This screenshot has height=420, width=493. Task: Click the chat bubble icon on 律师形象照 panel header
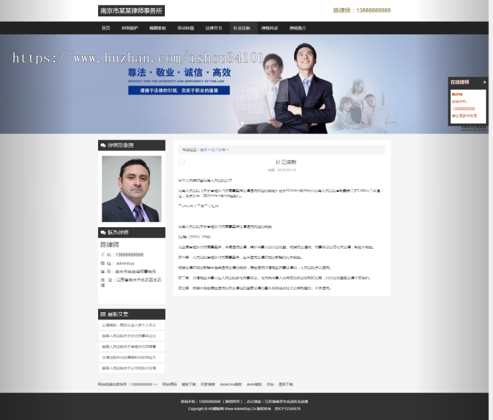(102, 145)
